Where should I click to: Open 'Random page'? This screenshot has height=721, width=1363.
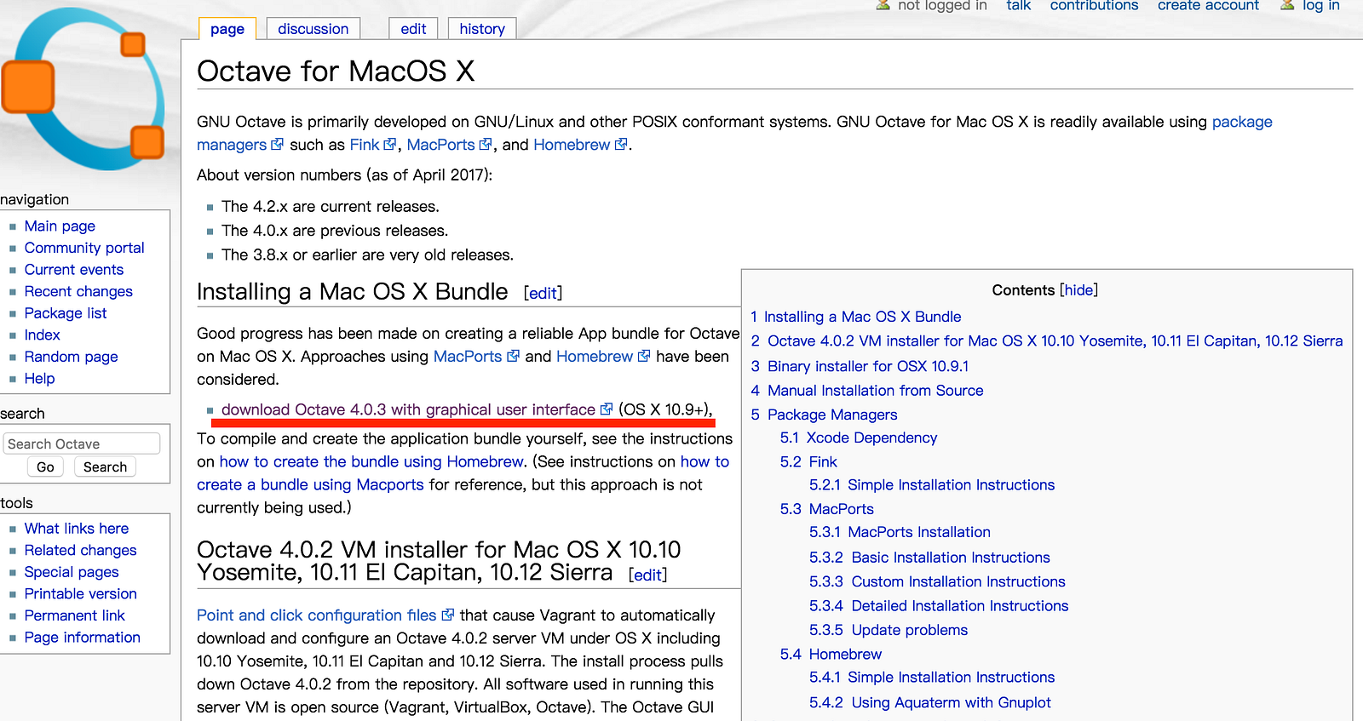(x=71, y=357)
